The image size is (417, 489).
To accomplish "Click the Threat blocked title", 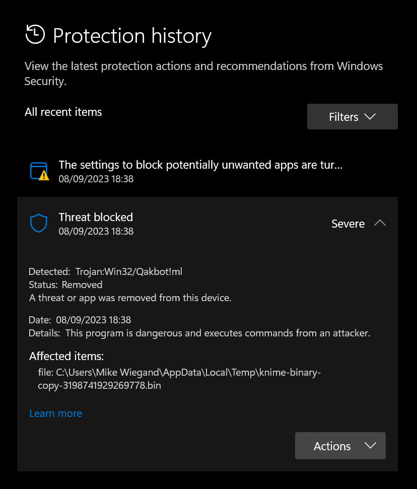I will tap(96, 217).
